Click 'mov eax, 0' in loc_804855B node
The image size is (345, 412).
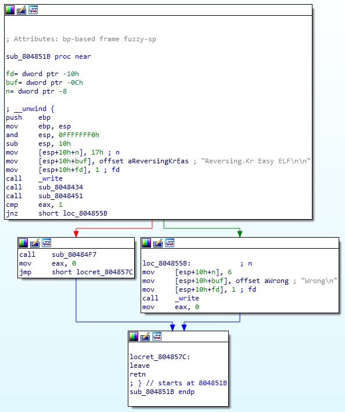coord(171,307)
